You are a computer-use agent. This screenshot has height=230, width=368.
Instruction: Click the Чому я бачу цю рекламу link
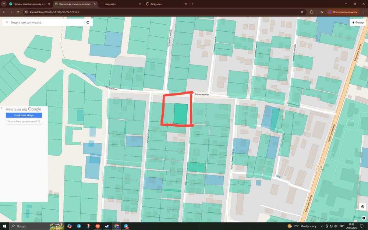pos(24,121)
